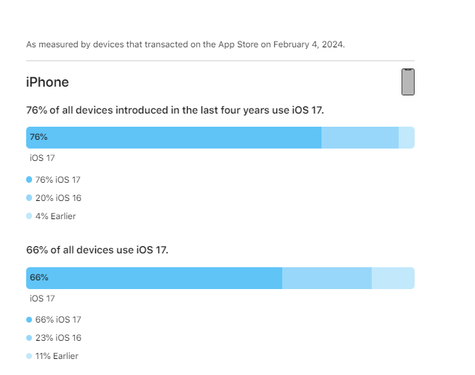Screen dimensions: 475x375
Task: Click the 76% bar segment
Action: (174, 138)
